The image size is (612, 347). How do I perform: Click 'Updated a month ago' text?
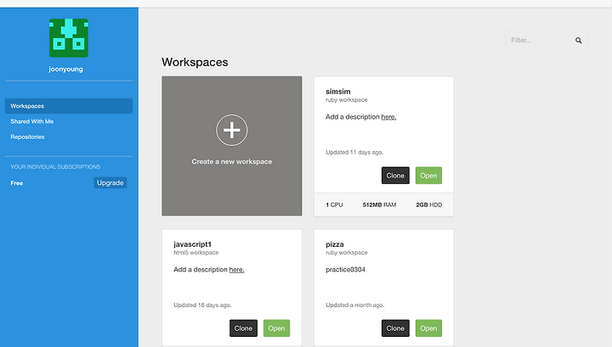[354, 305]
